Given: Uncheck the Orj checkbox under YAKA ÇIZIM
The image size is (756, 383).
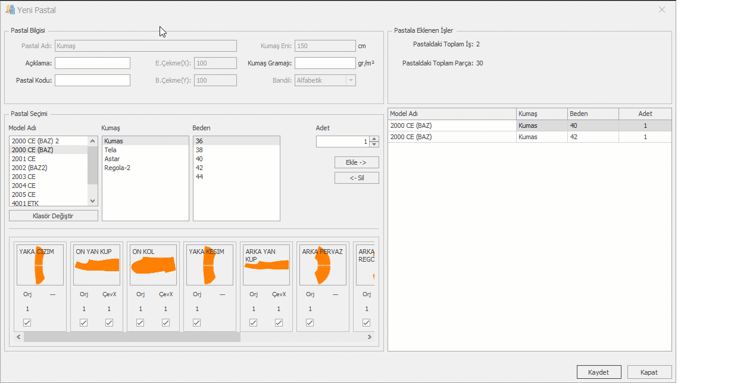Looking at the screenshot, I should 27,323.
